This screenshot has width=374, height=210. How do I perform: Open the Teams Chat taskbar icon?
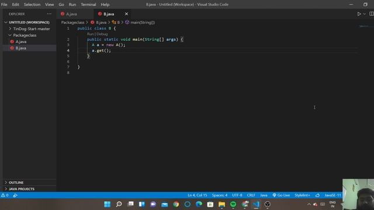click(153, 204)
